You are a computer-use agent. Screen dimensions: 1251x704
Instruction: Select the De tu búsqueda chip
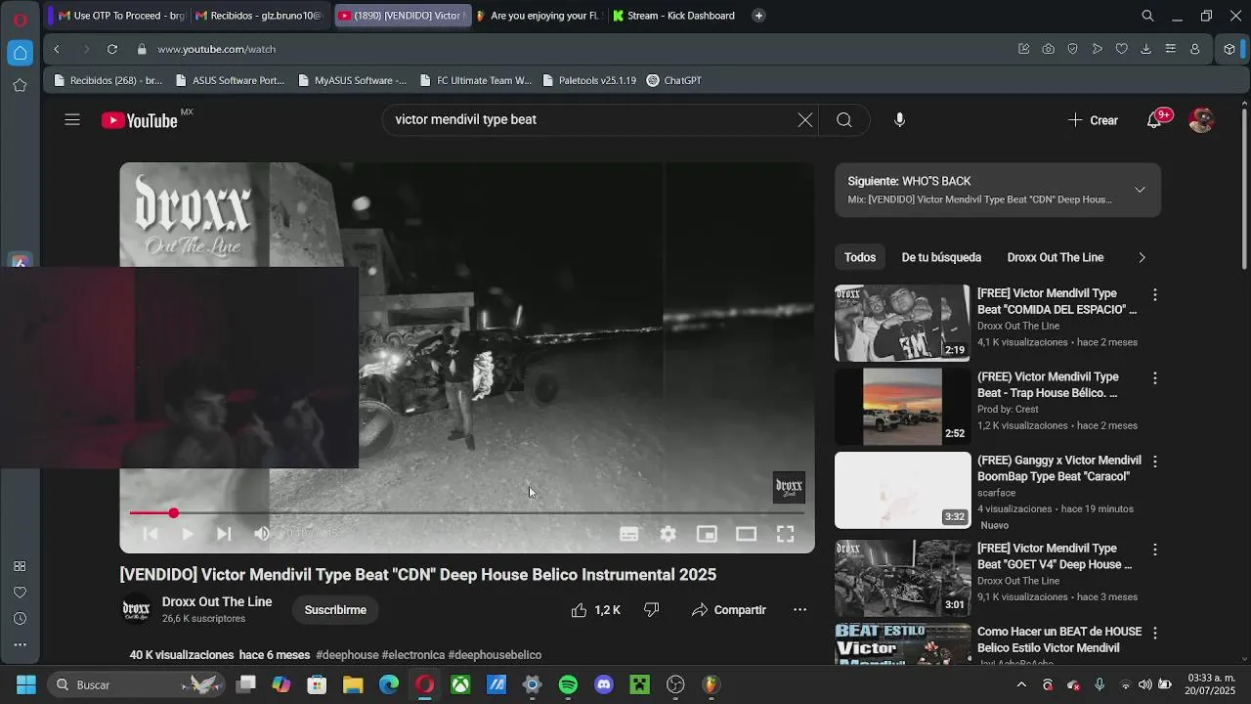[941, 257]
